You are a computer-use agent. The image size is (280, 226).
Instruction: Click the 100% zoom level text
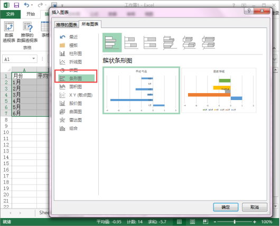pyautogui.click(x=267, y=222)
